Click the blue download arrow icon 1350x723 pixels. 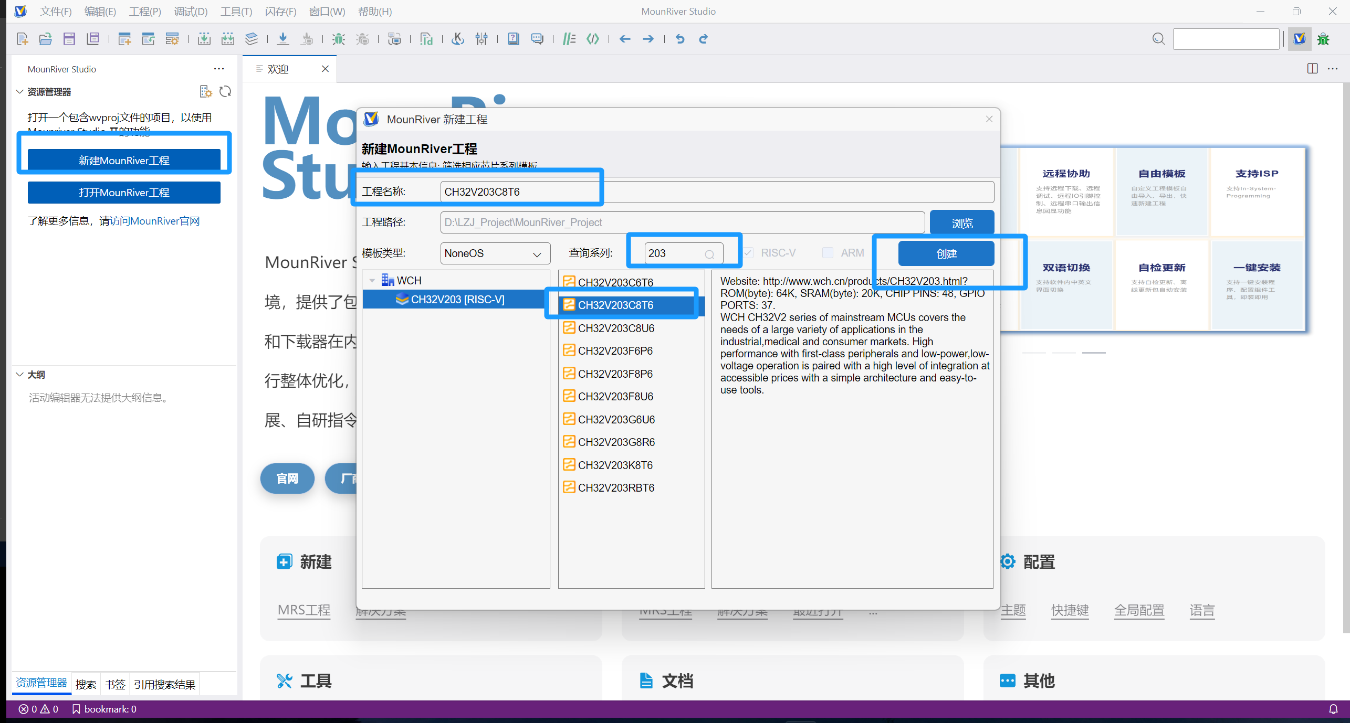point(283,39)
